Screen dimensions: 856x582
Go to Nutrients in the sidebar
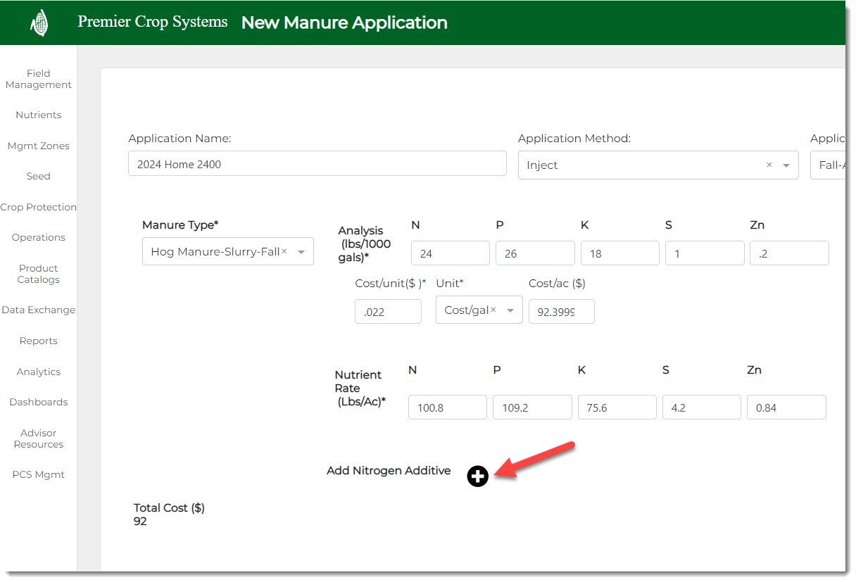pos(39,115)
